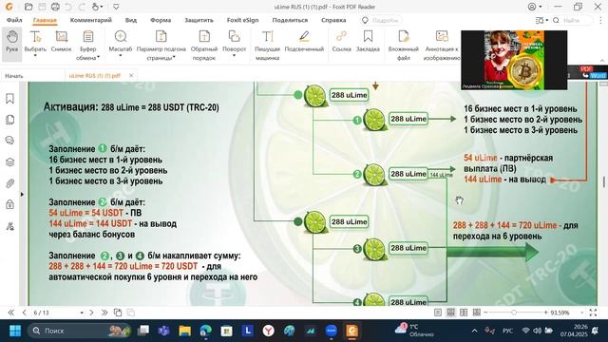
Task: Click Аннотация к изображению tool
Action: (x=442, y=45)
